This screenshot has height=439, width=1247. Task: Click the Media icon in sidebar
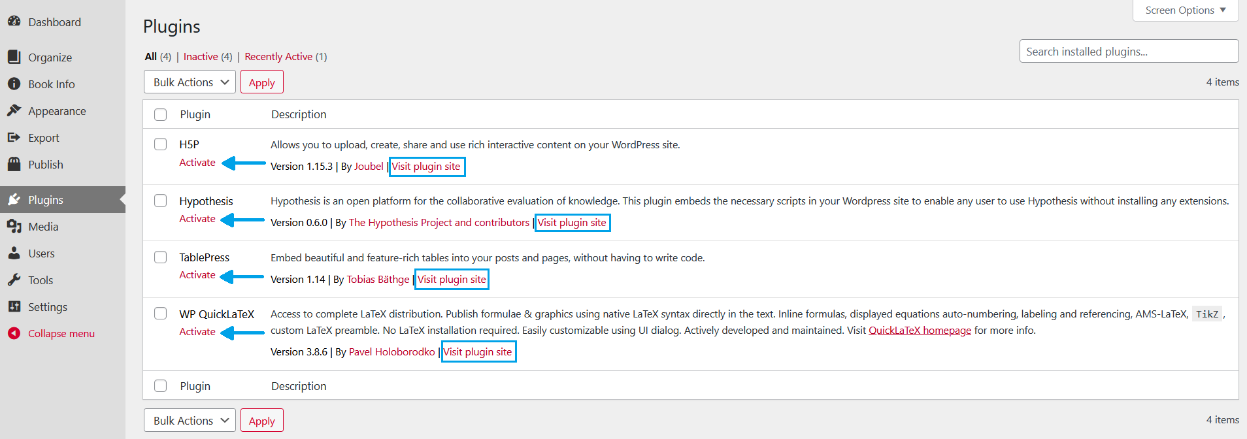(x=14, y=226)
